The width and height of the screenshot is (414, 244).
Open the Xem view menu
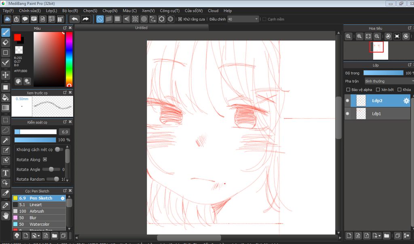(x=148, y=11)
